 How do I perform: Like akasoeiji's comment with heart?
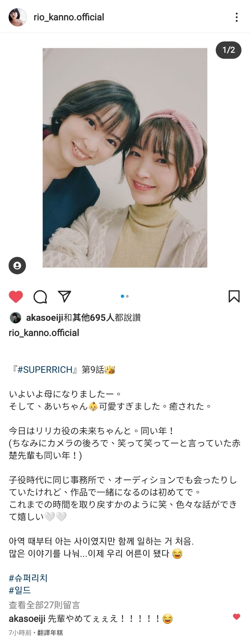point(236,617)
